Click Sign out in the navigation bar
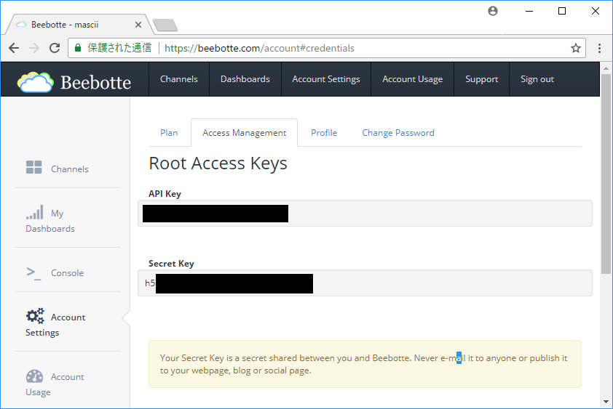Screen dimensions: 613x409 (537, 79)
